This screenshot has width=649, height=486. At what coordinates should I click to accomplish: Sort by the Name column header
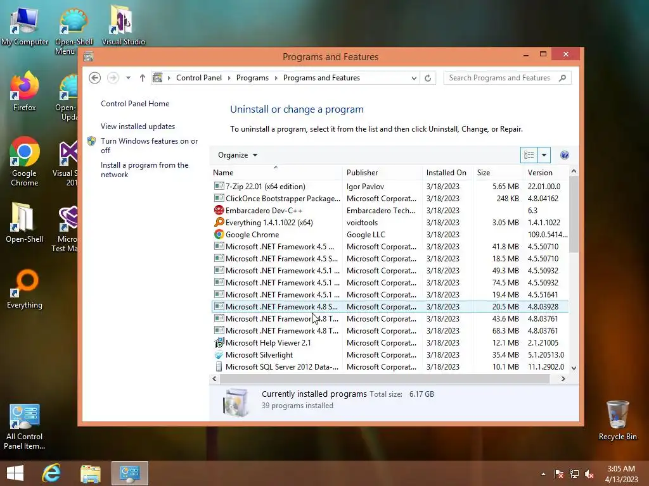click(x=277, y=172)
